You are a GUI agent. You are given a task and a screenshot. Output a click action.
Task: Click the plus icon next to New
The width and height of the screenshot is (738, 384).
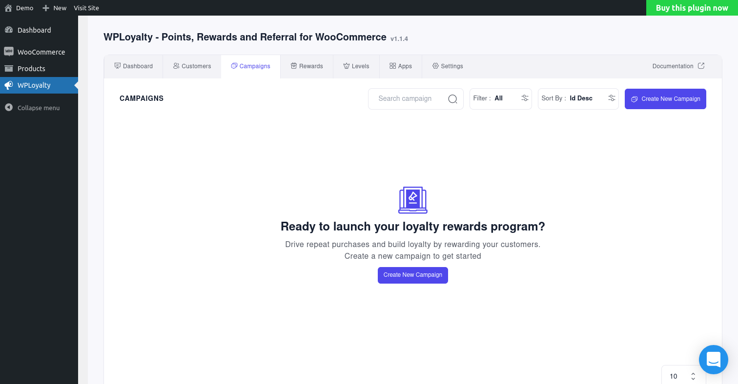pos(46,8)
